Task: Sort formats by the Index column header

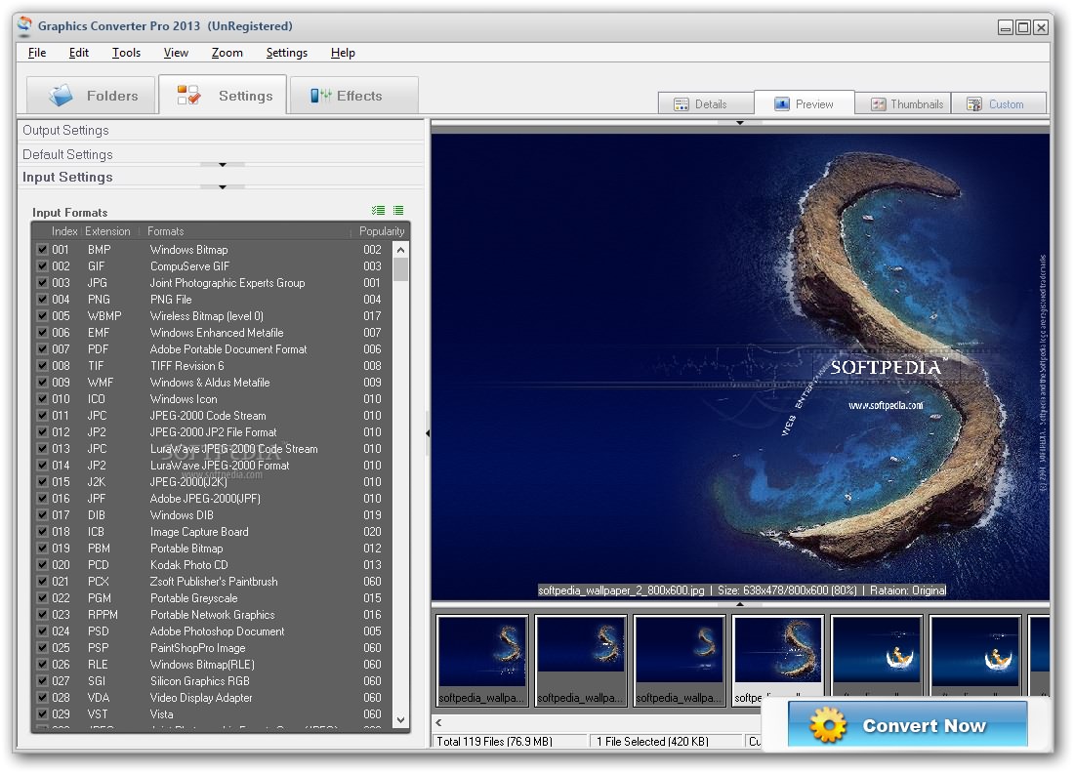Action: 64,231
